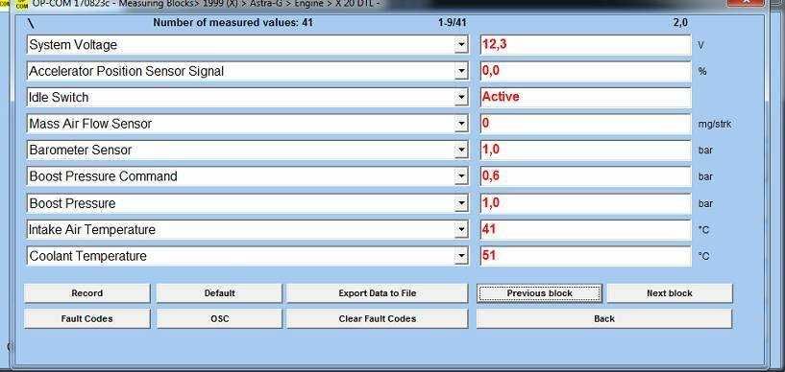Expand the Intake Air Temperature dropdown
The width and height of the screenshot is (785, 372).
coord(461,230)
